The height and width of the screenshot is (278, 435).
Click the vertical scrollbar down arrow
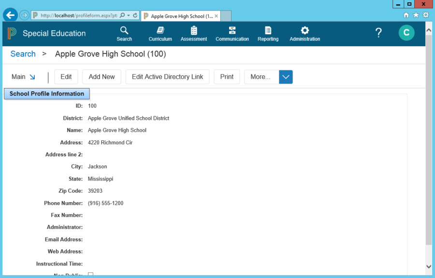pyautogui.click(x=428, y=266)
